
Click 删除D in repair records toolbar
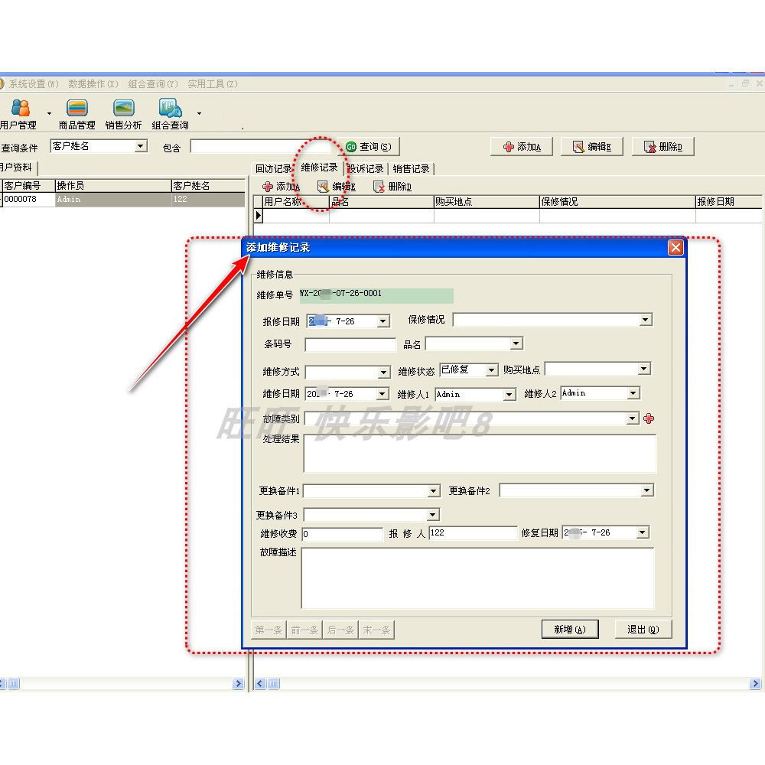point(392,187)
